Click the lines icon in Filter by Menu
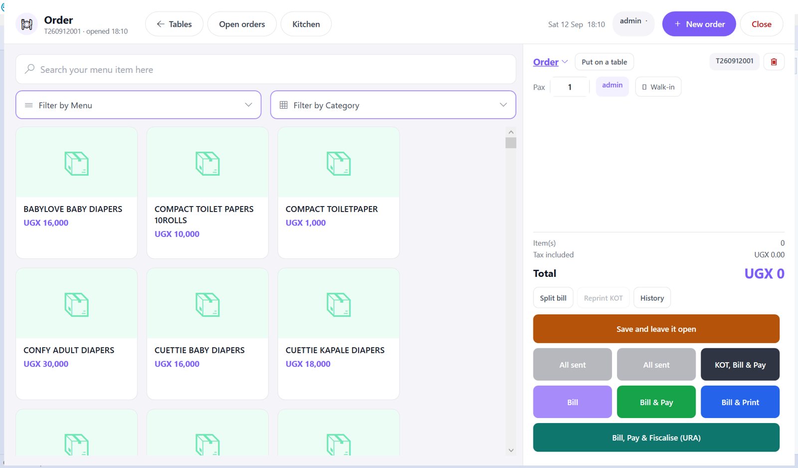The height and width of the screenshot is (468, 798). (29, 105)
